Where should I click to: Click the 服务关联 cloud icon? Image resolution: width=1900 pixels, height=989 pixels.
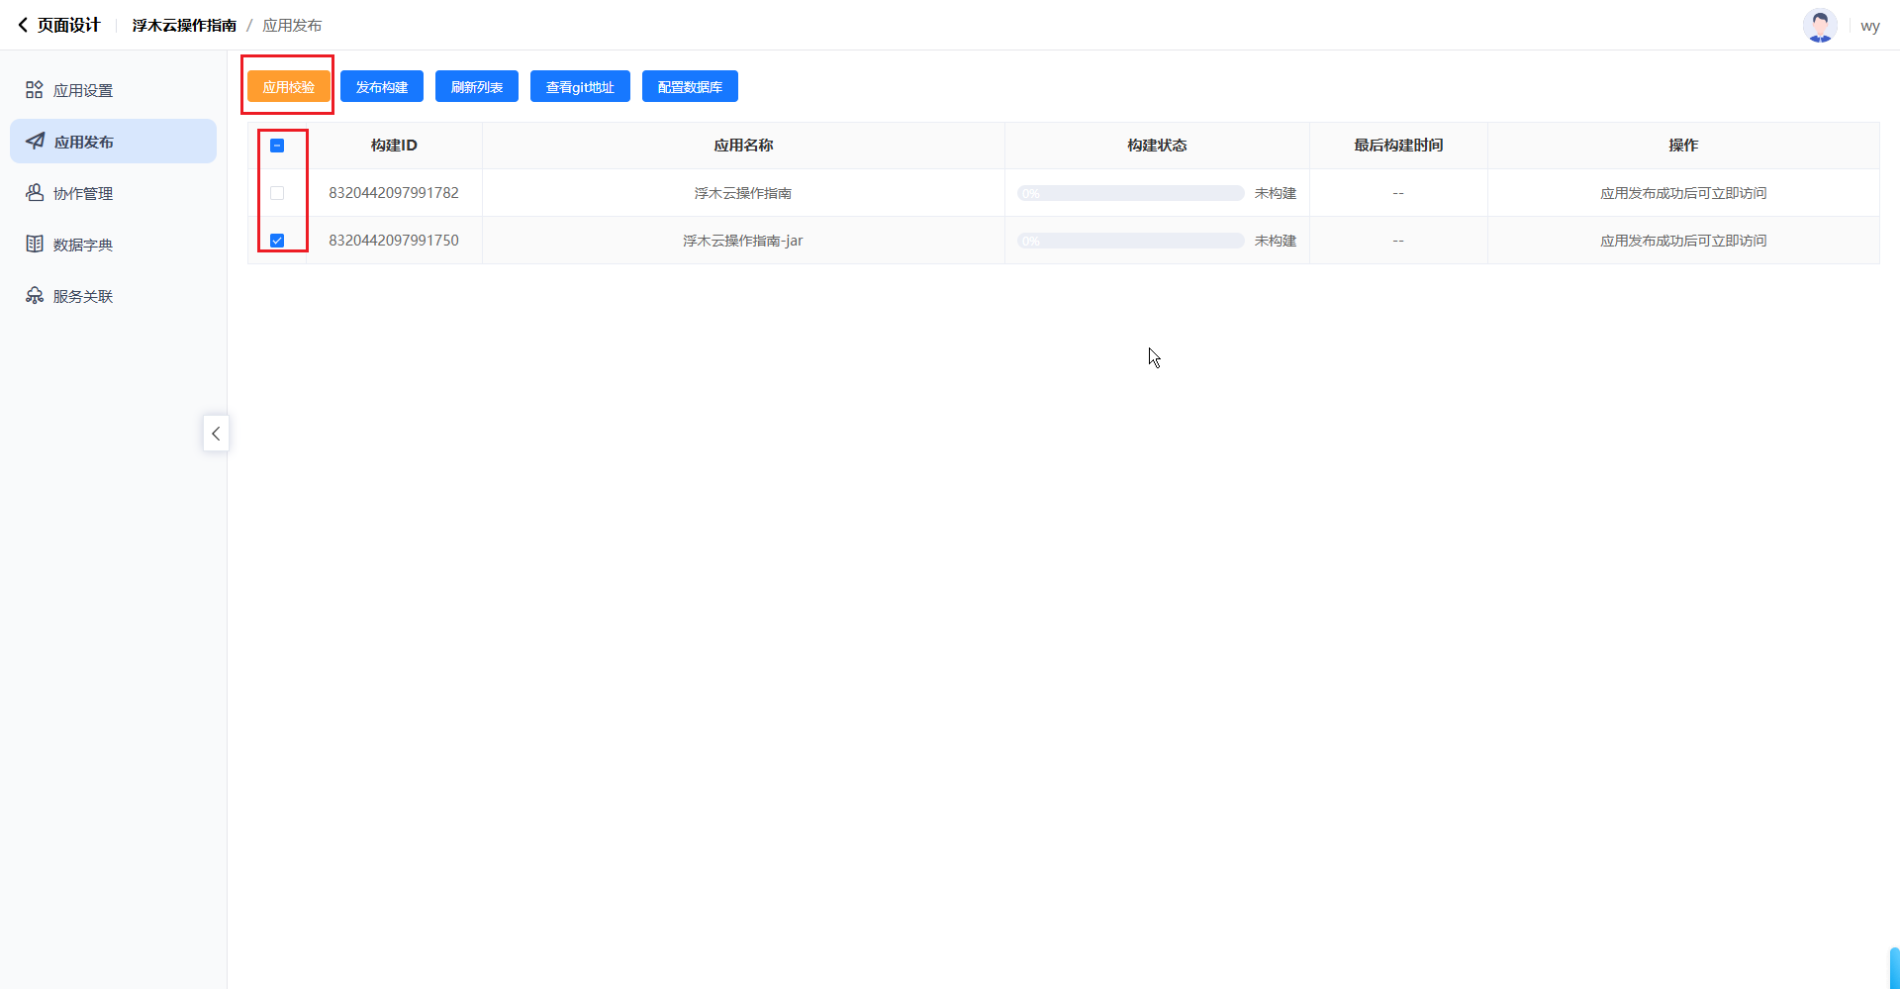tap(35, 296)
